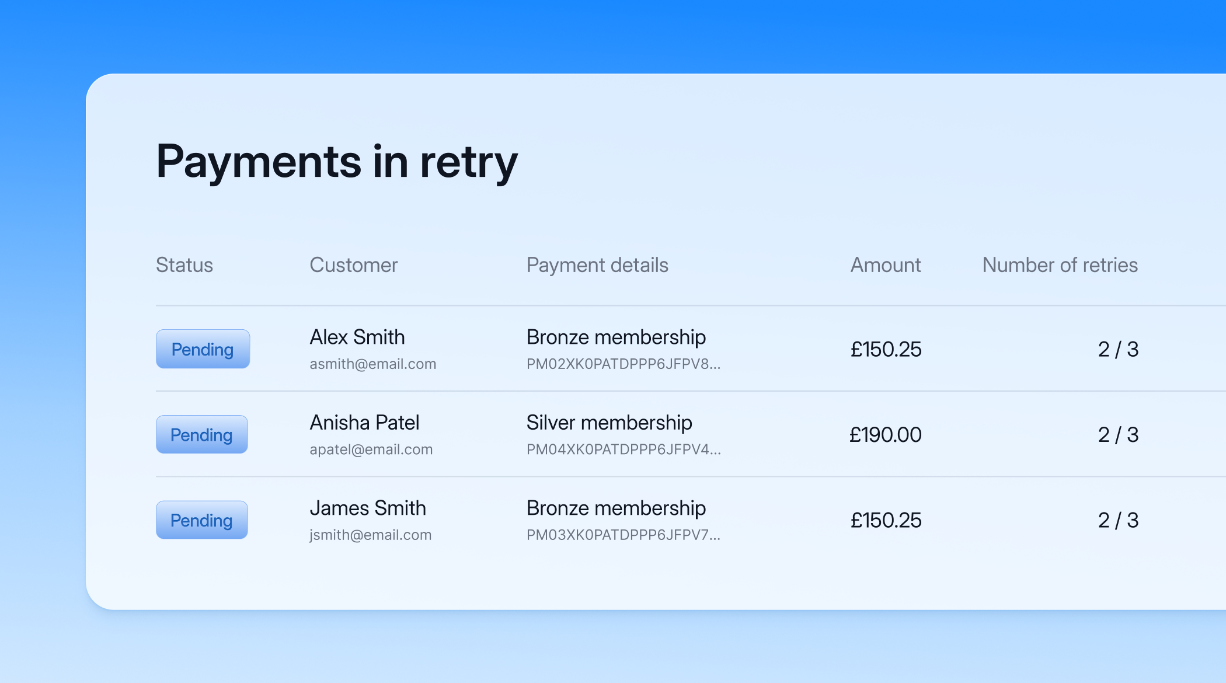This screenshot has width=1226, height=683.
Task: Click the asmith@email.com address
Action: point(373,364)
